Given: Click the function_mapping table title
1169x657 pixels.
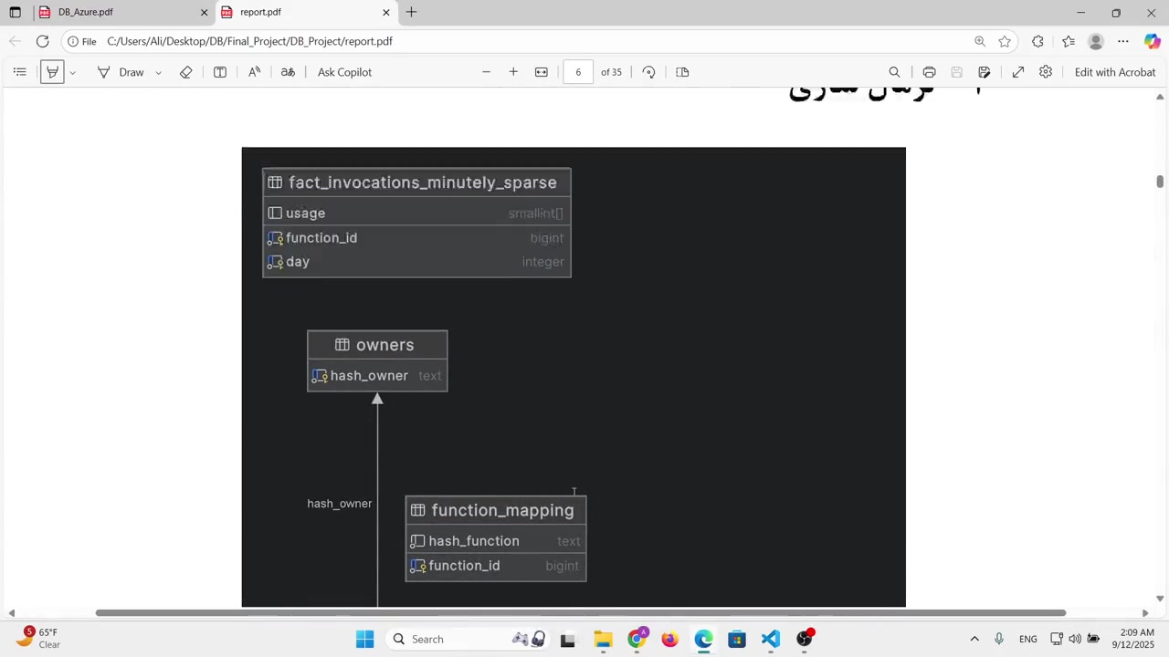Looking at the screenshot, I should click(x=502, y=510).
